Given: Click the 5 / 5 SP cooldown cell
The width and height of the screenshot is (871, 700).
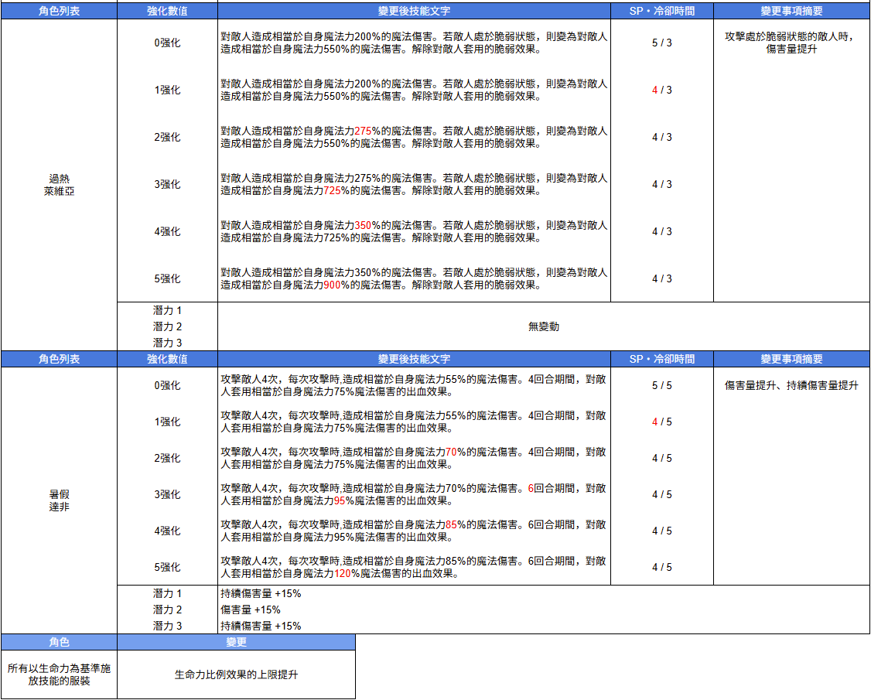Looking at the screenshot, I should (x=661, y=385).
